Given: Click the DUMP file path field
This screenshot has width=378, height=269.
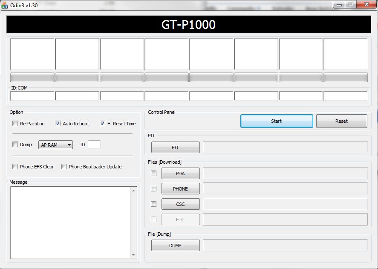Looking at the screenshot, I should [285, 246].
